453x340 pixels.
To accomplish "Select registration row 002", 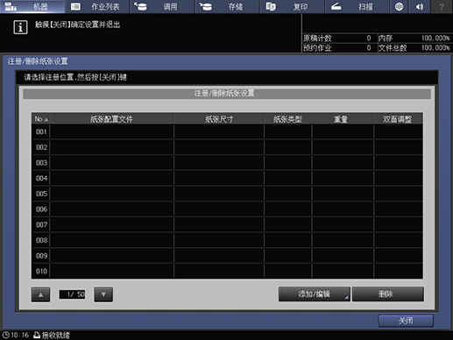I will point(227,147).
